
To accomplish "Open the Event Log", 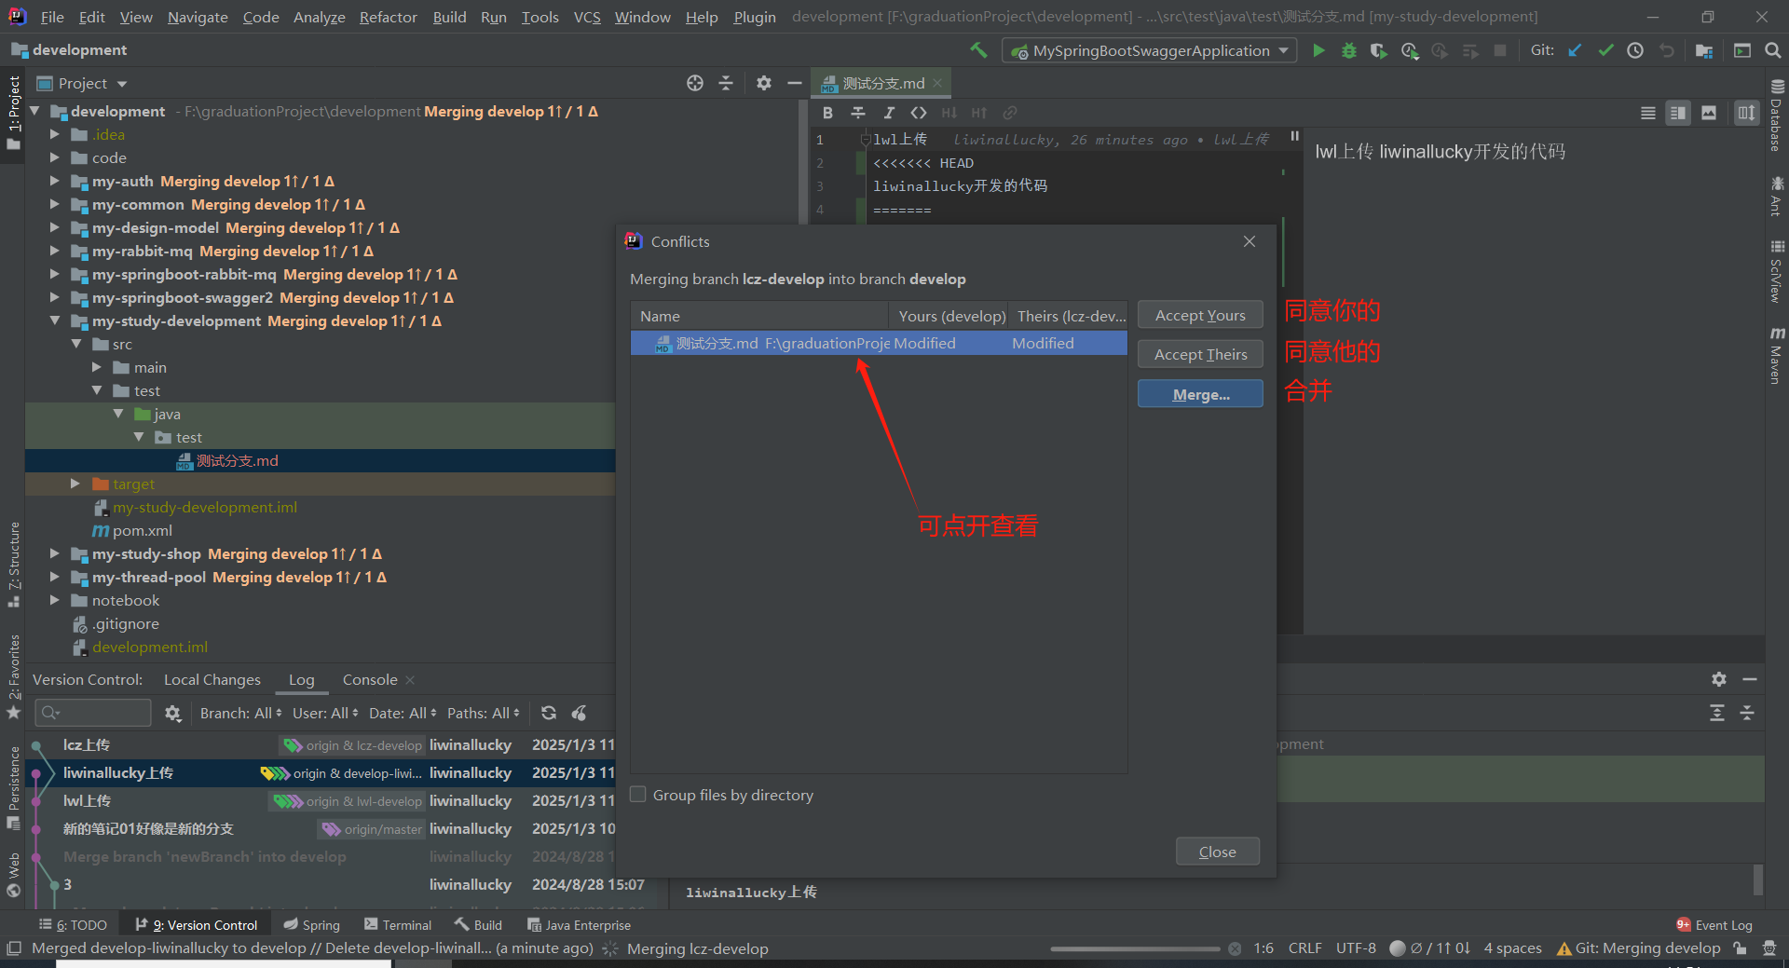I will coord(1714,925).
